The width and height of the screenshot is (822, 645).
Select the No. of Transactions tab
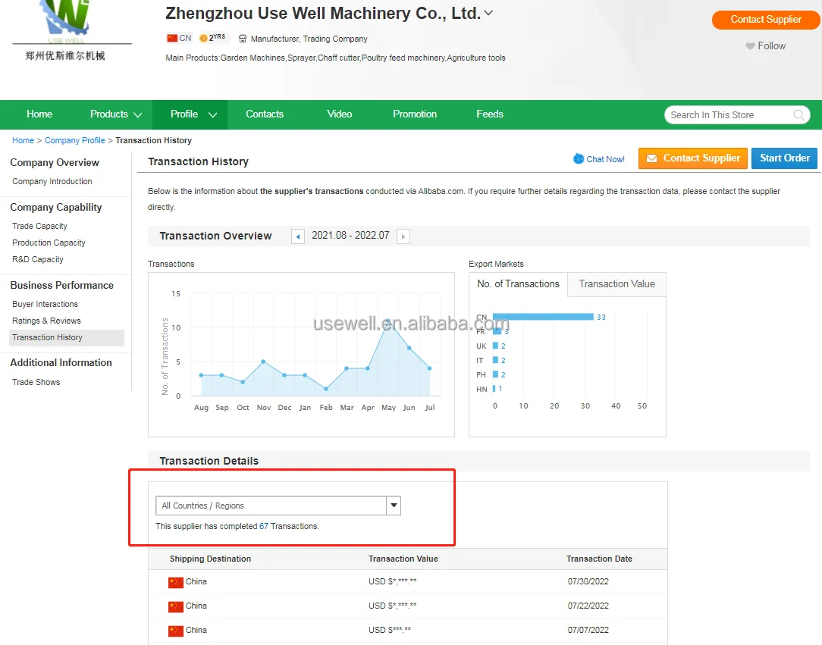[518, 284]
